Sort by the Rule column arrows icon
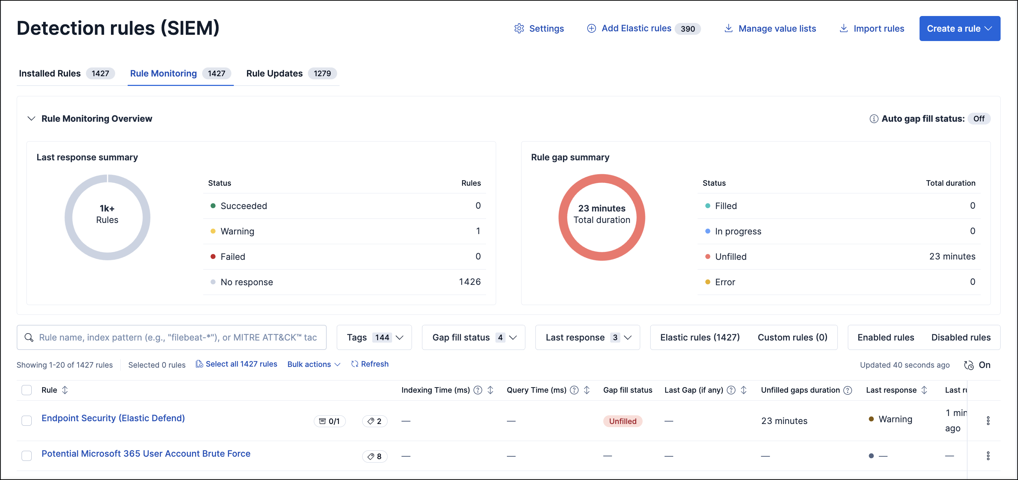1018x480 pixels. 65,390
